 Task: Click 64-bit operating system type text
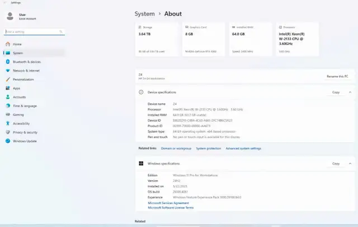[204, 132]
